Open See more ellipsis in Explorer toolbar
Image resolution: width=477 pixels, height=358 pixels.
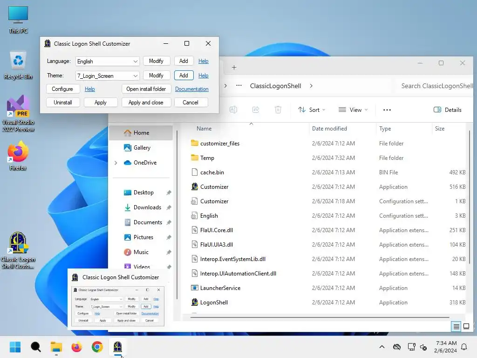pos(387,110)
